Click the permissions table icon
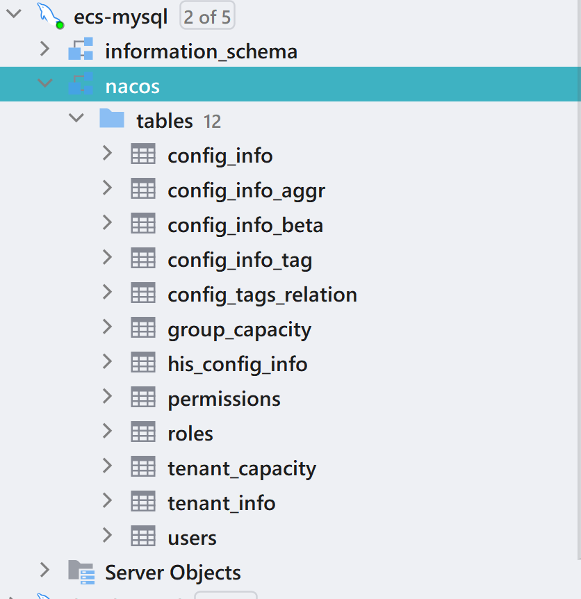This screenshot has width=581, height=599. (x=143, y=397)
